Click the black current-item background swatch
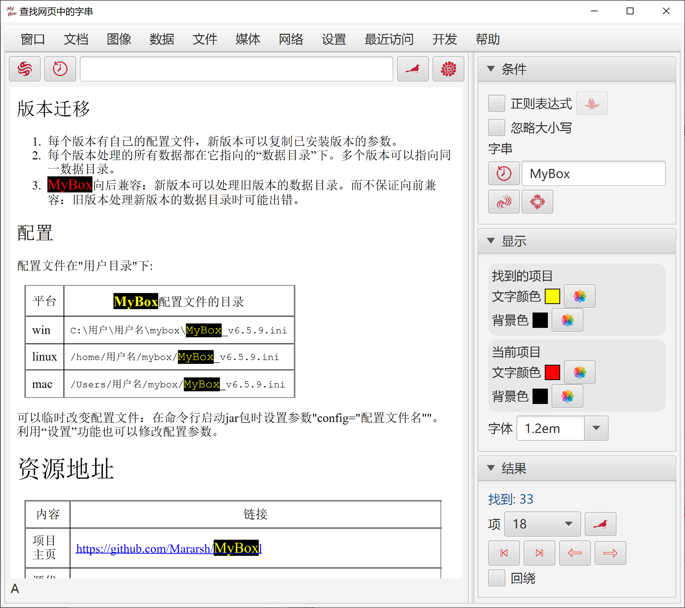685x608 pixels. click(x=540, y=396)
